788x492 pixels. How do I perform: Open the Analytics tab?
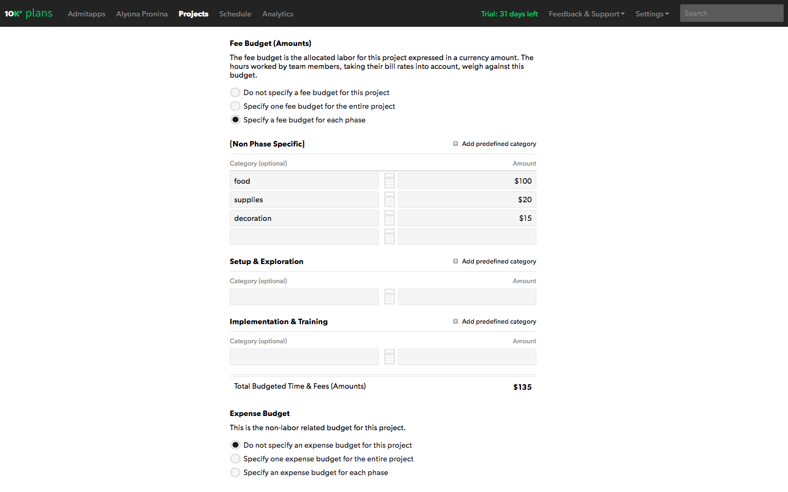point(277,14)
